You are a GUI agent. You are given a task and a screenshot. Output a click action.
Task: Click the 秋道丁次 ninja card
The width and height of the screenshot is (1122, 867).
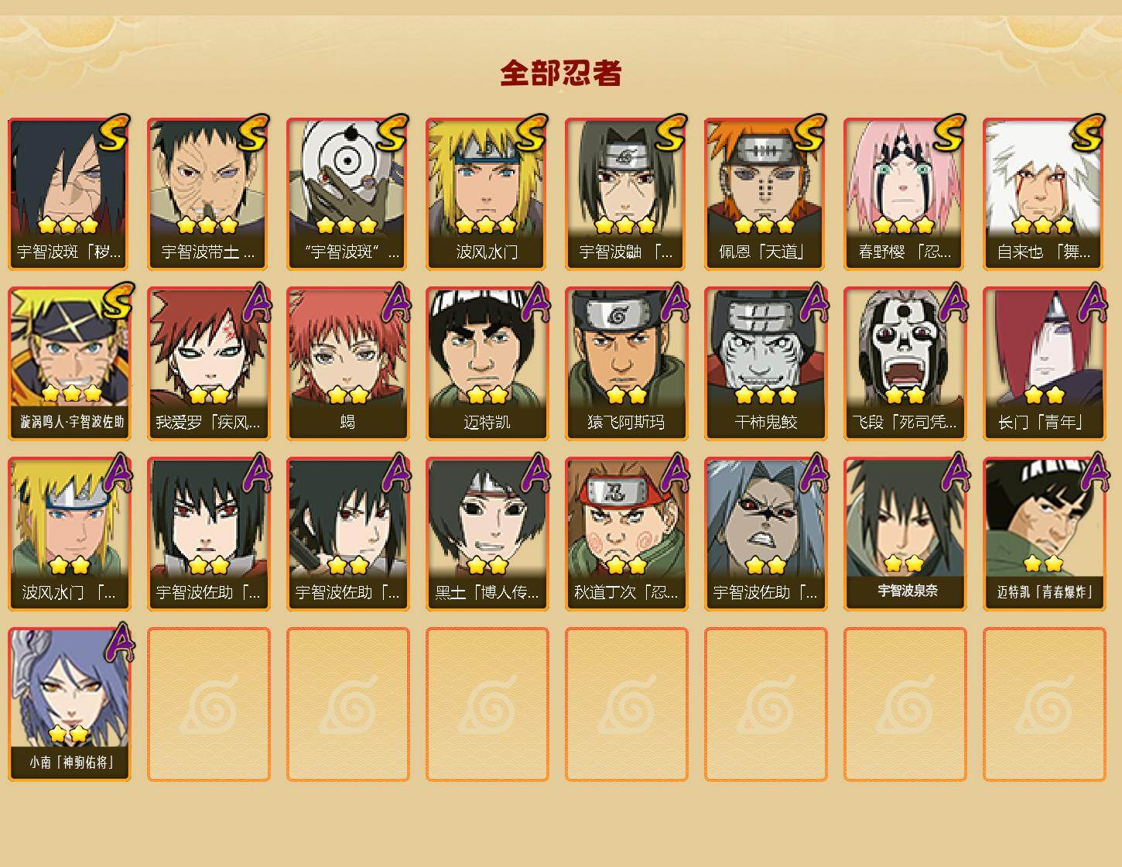(x=626, y=534)
